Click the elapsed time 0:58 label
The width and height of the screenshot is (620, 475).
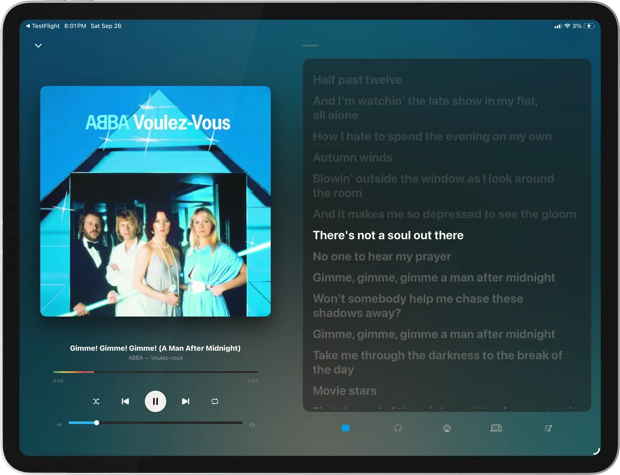[x=58, y=381]
